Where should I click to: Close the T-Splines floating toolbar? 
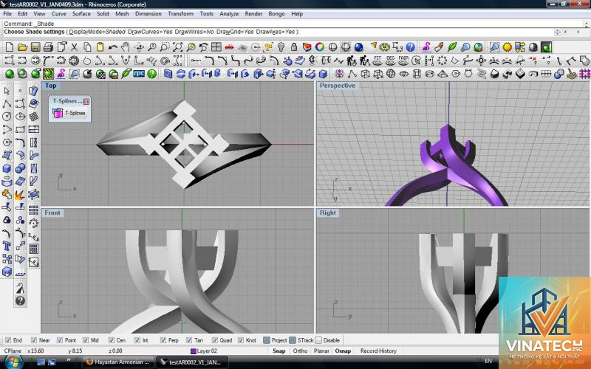86,101
